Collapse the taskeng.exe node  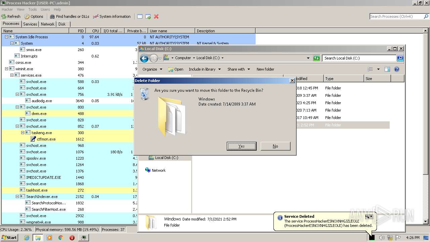coord(23,133)
